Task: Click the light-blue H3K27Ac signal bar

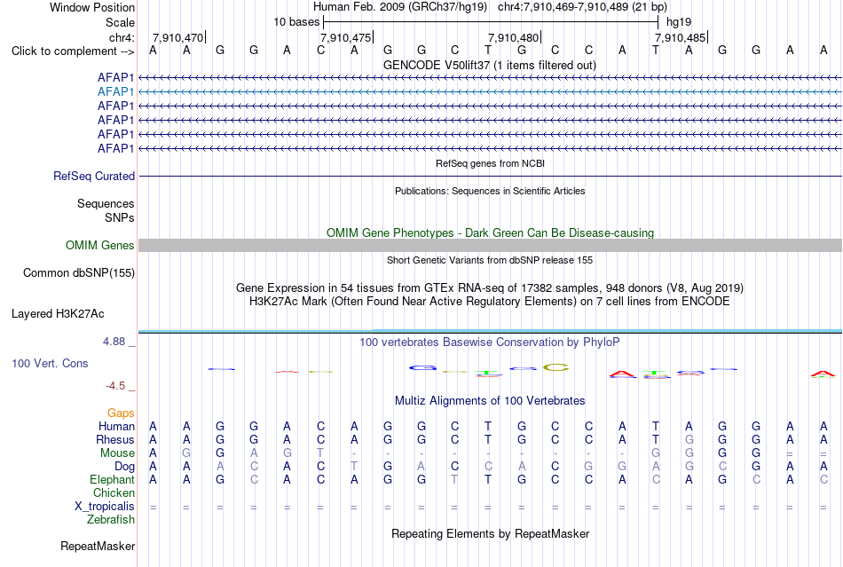Action: point(490,331)
